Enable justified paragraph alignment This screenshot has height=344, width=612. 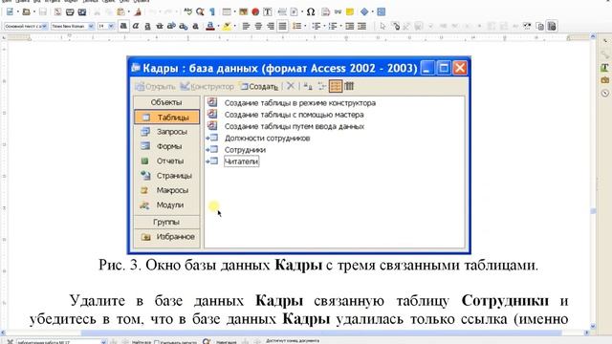pyautogui.click(x=282, y=26)
